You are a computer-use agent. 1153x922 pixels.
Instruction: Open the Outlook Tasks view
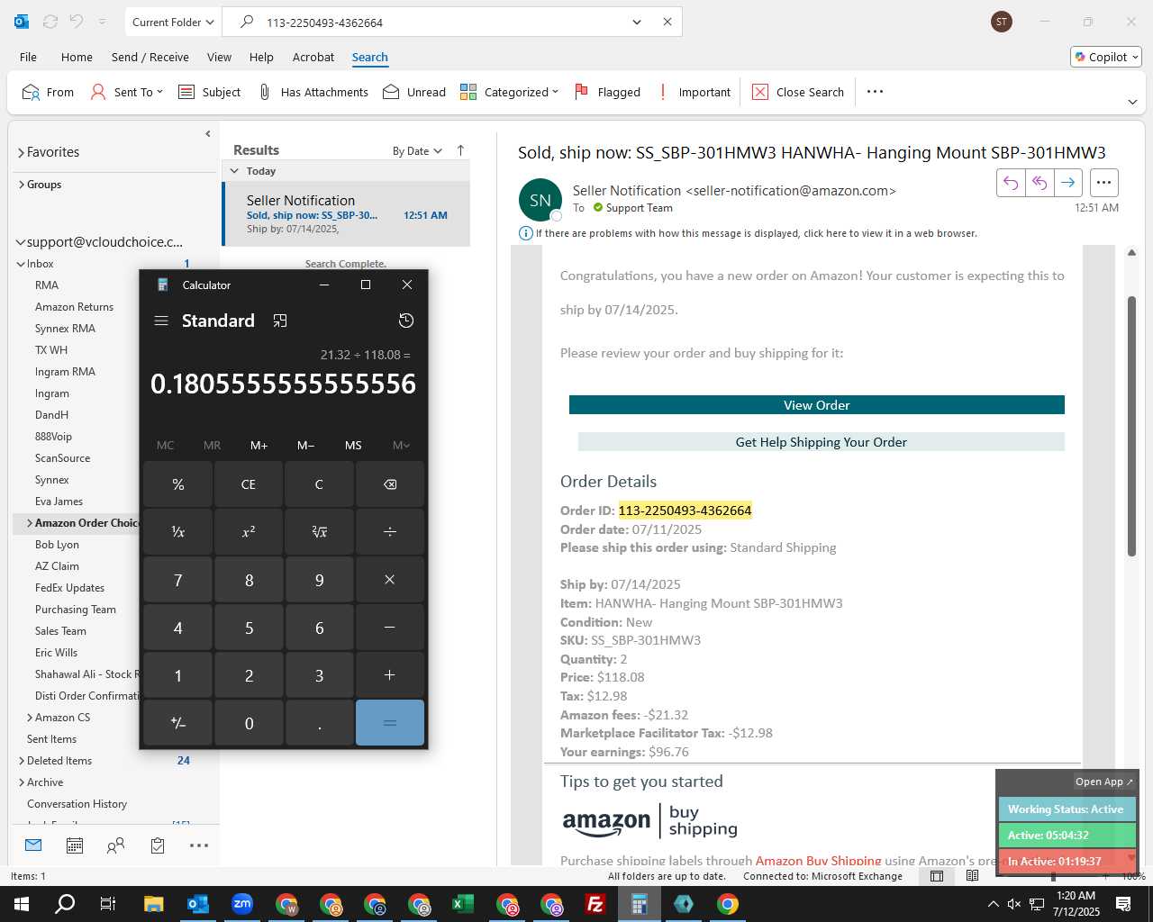[158, 845]
